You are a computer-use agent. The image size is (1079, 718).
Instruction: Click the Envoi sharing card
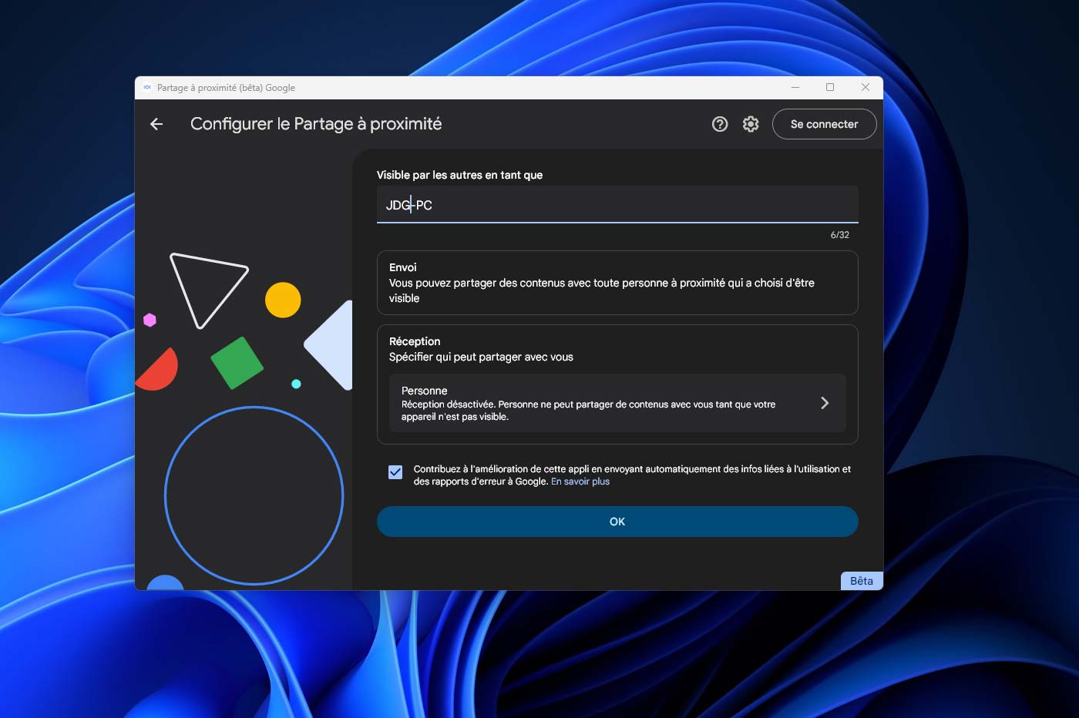click(x=617, y=283)
